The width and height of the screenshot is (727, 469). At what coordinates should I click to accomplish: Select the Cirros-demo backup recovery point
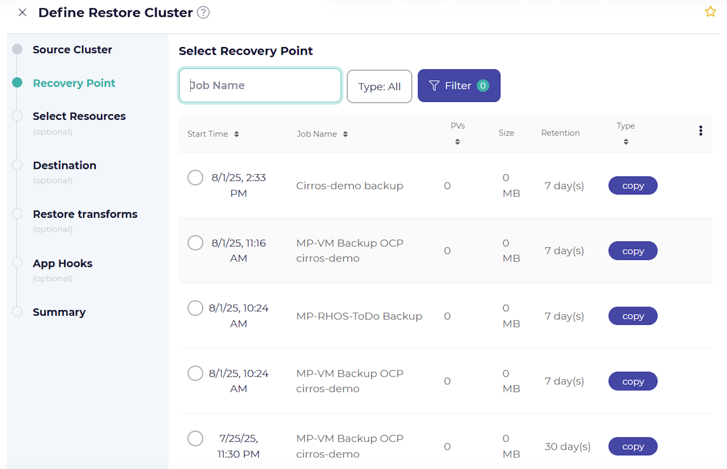195,178
